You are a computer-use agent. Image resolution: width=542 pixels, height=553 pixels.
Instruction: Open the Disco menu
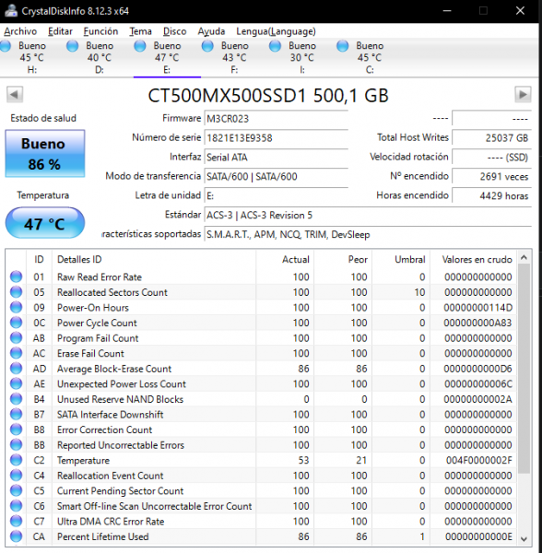pyautogui.click(x=174, y=31)
